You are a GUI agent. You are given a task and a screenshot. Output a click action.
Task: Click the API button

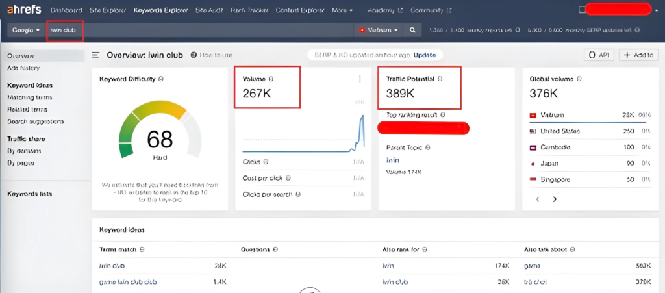coord(599,55)
